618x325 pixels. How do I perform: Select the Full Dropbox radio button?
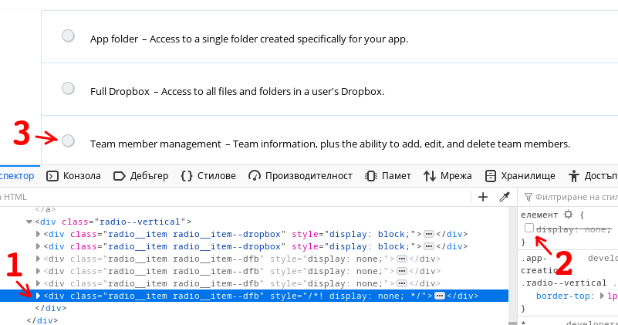tap(68, 89)
